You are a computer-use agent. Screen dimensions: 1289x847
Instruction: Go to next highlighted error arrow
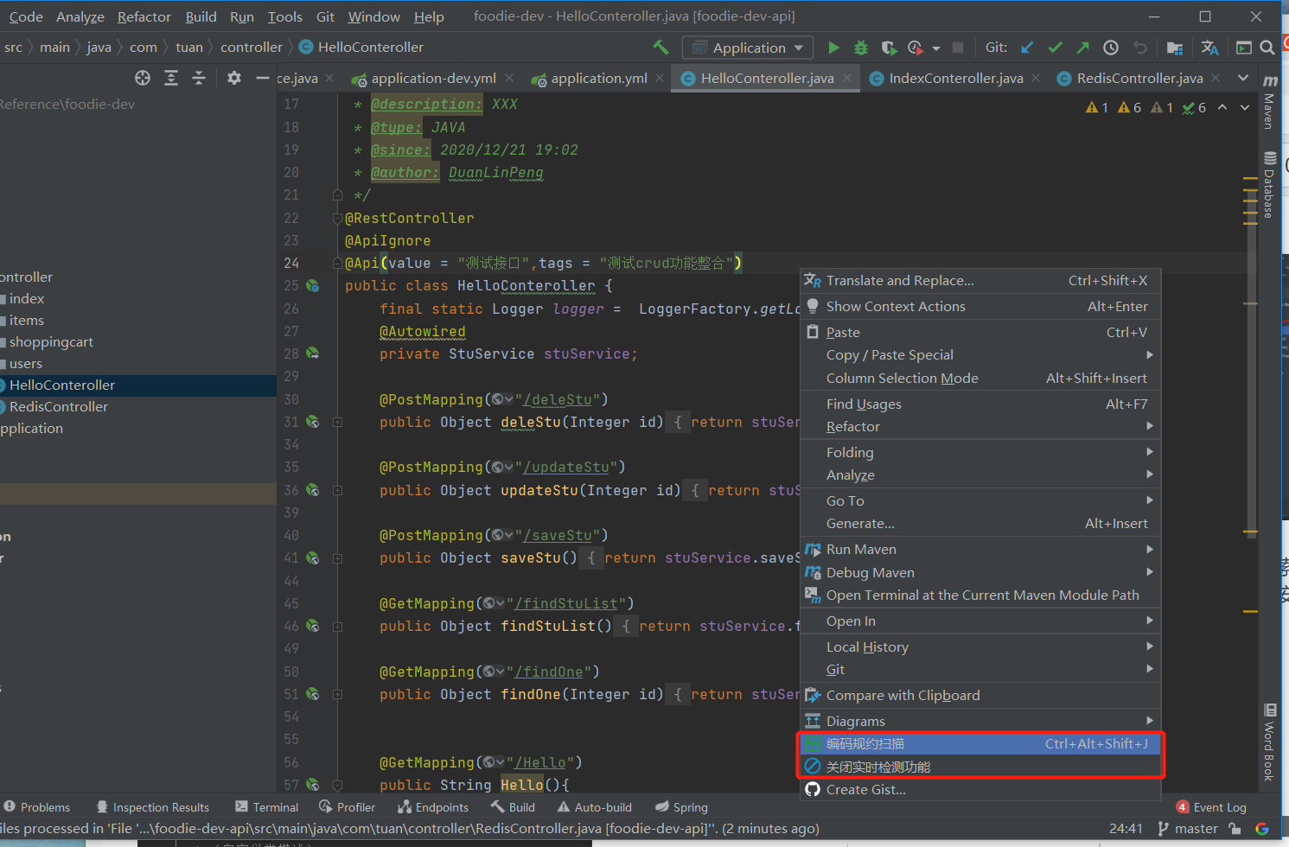pos(1245,108)
